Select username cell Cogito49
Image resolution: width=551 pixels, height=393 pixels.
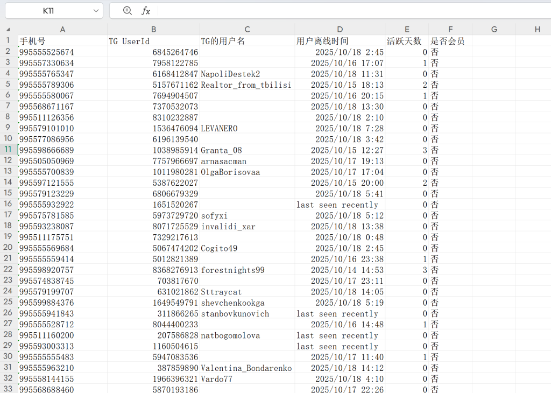coord(247,248)
